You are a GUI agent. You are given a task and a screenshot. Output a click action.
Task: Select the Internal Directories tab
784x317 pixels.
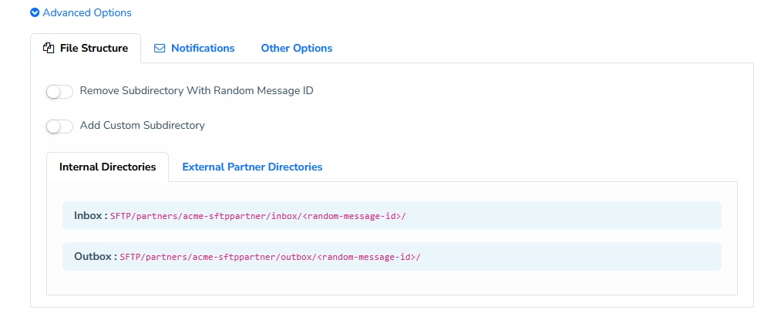[107, 167]
